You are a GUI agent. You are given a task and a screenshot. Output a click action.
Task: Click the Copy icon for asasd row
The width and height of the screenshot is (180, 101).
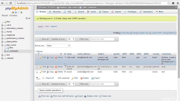point(48,72)
